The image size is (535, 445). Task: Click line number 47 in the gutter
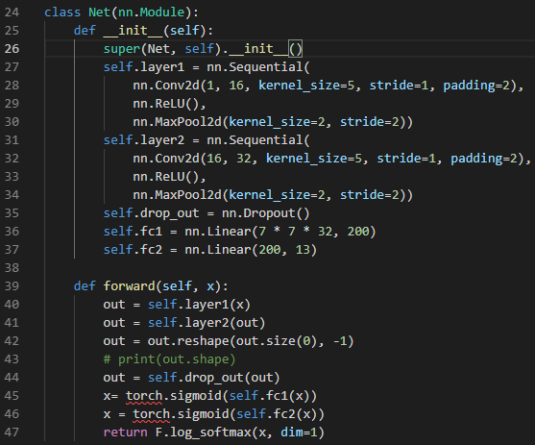tap(12, 432)
